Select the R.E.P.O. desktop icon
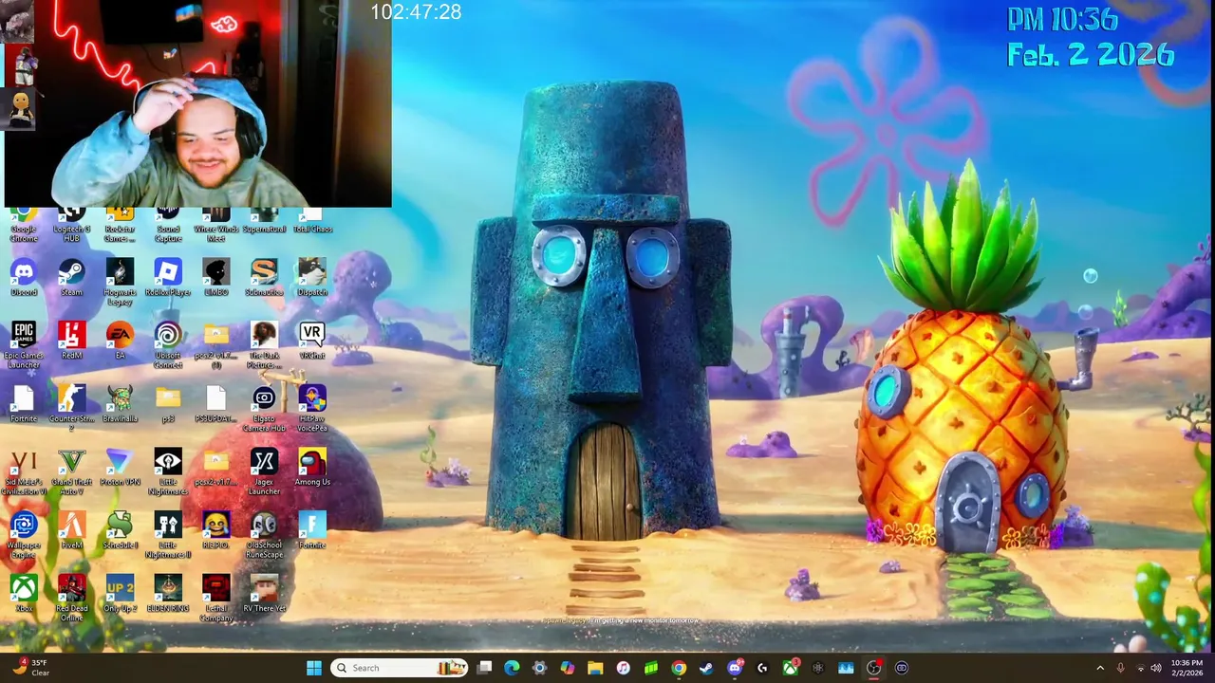The image size is (1215, 683). tap(215, 530)
